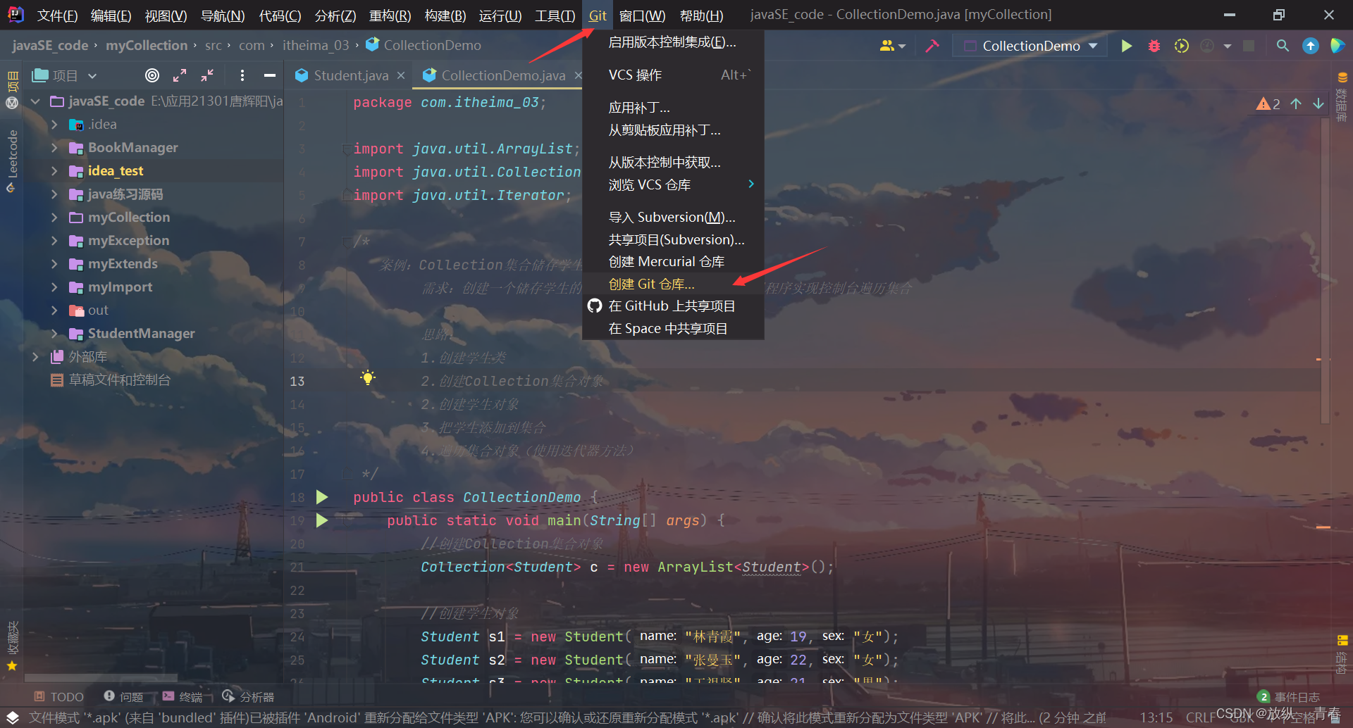Click the IDE update arrow icon

(x=1310, y=46)
